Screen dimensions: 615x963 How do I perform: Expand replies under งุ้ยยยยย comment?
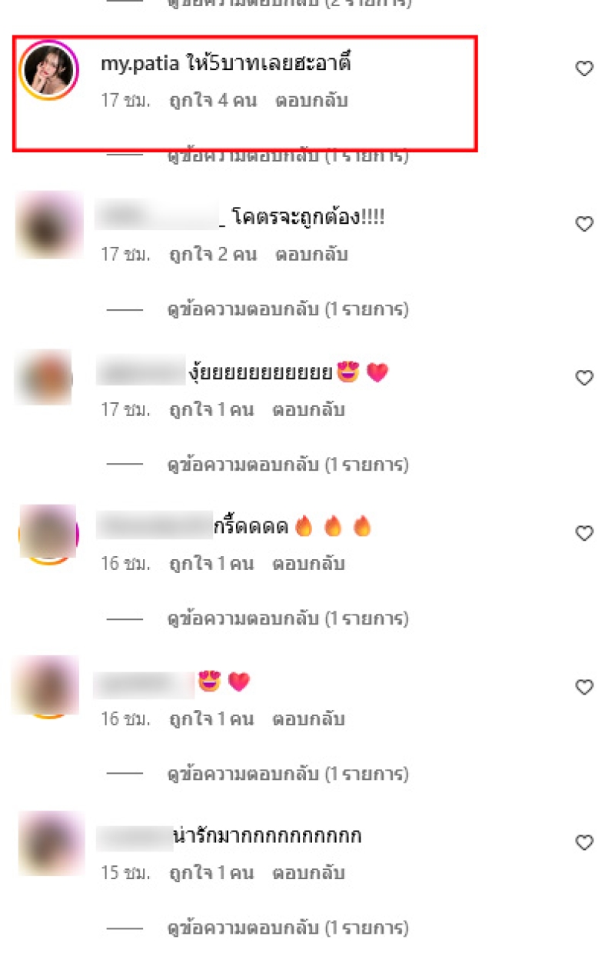click(x=288, y=465)
